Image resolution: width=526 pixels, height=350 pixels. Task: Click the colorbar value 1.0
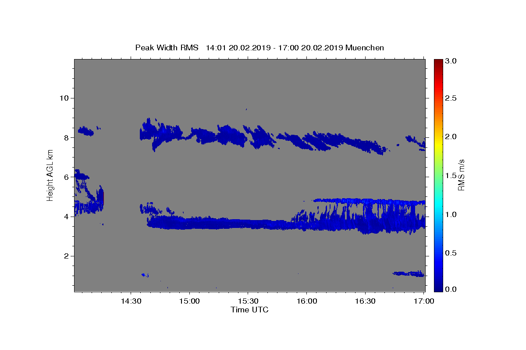[451, 214]
